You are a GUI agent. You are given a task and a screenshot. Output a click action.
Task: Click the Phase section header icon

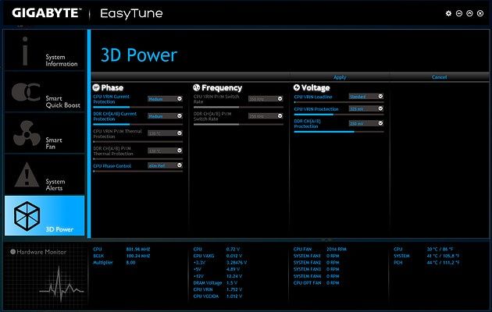pos(96,87)
